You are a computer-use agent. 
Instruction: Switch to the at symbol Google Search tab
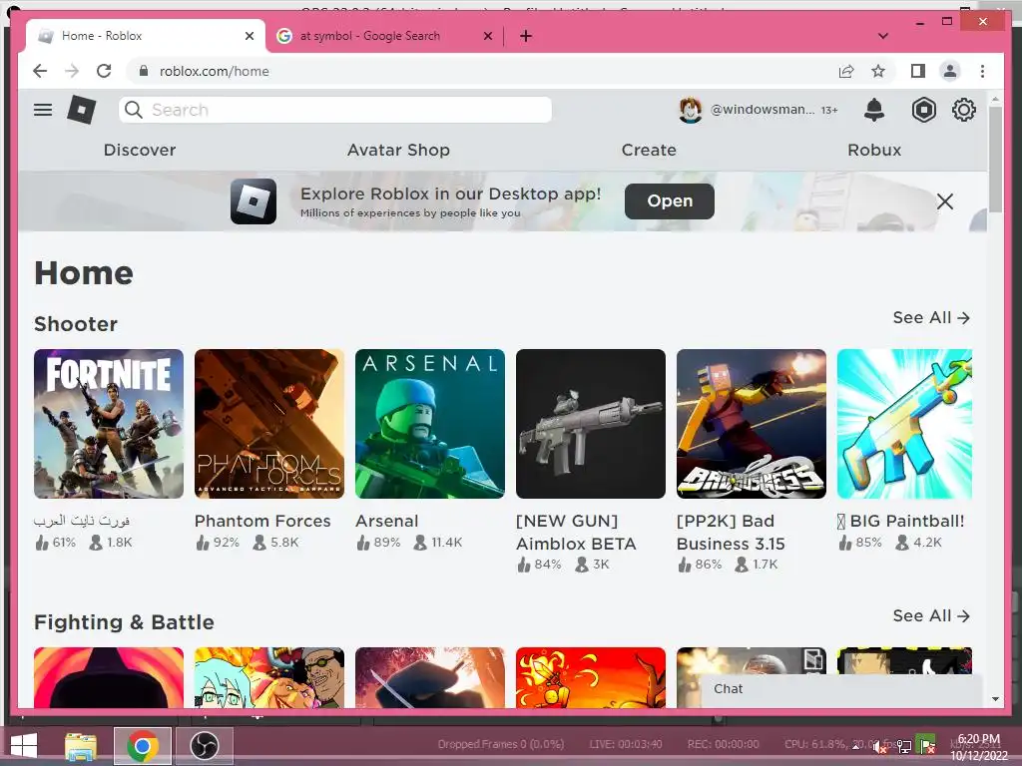point(384,36)
